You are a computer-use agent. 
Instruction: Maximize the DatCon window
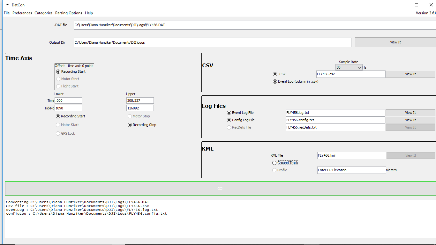[x=417, y=5]
